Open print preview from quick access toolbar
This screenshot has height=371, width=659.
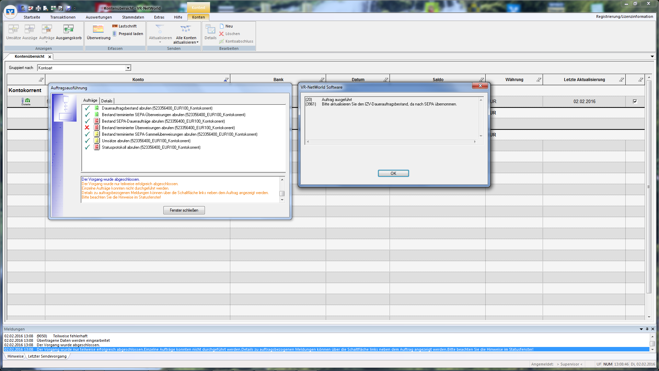pyautogui.click(x=46, y=8)
